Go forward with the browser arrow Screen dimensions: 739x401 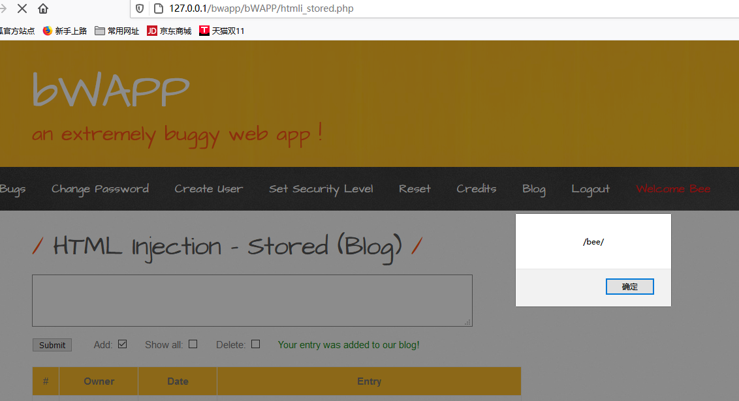(3, 8)
